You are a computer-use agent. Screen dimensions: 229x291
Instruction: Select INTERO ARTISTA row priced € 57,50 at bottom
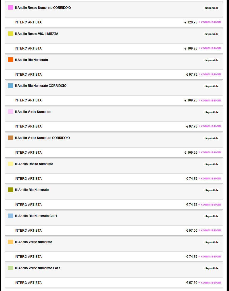point(114,283)
